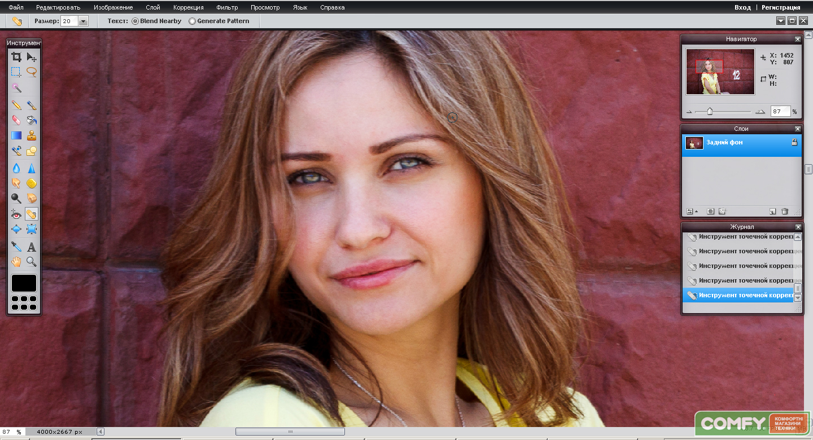Select the Type text tool
813x440 pixels.
[x=32, y=247]
